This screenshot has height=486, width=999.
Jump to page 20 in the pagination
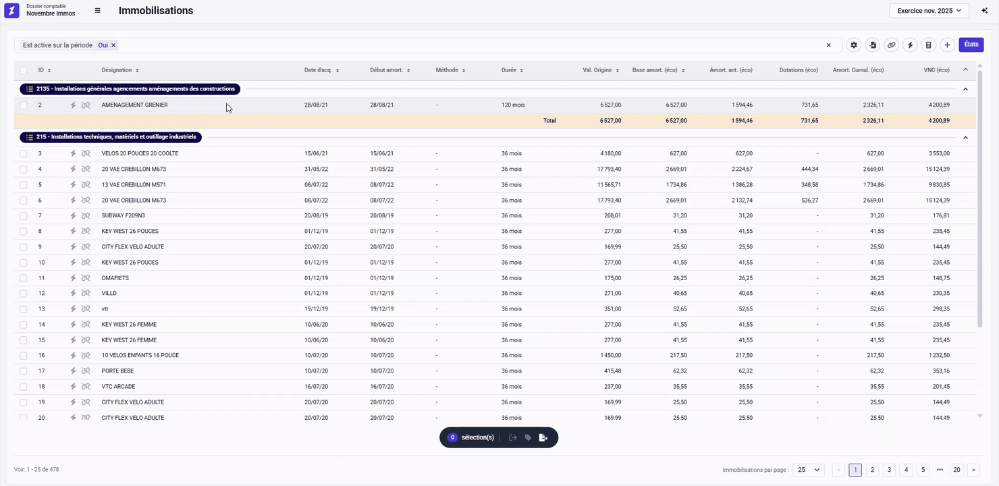[956, 470]
